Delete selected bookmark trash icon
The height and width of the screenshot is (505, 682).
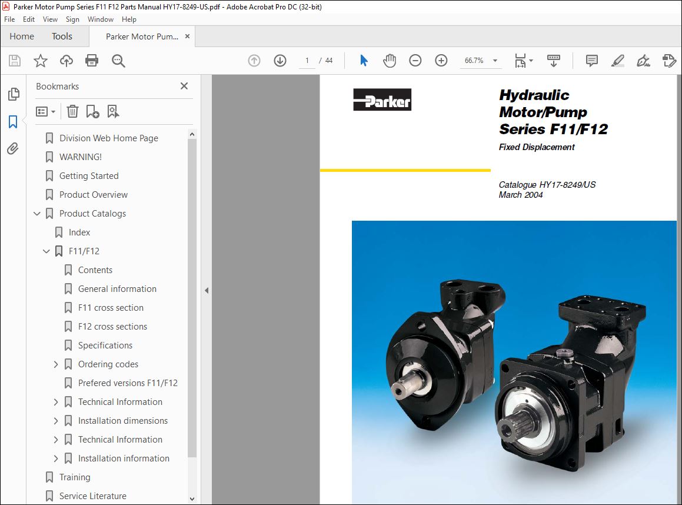72,112
